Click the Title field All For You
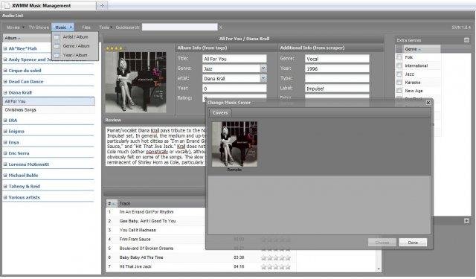 coord(234,59)
